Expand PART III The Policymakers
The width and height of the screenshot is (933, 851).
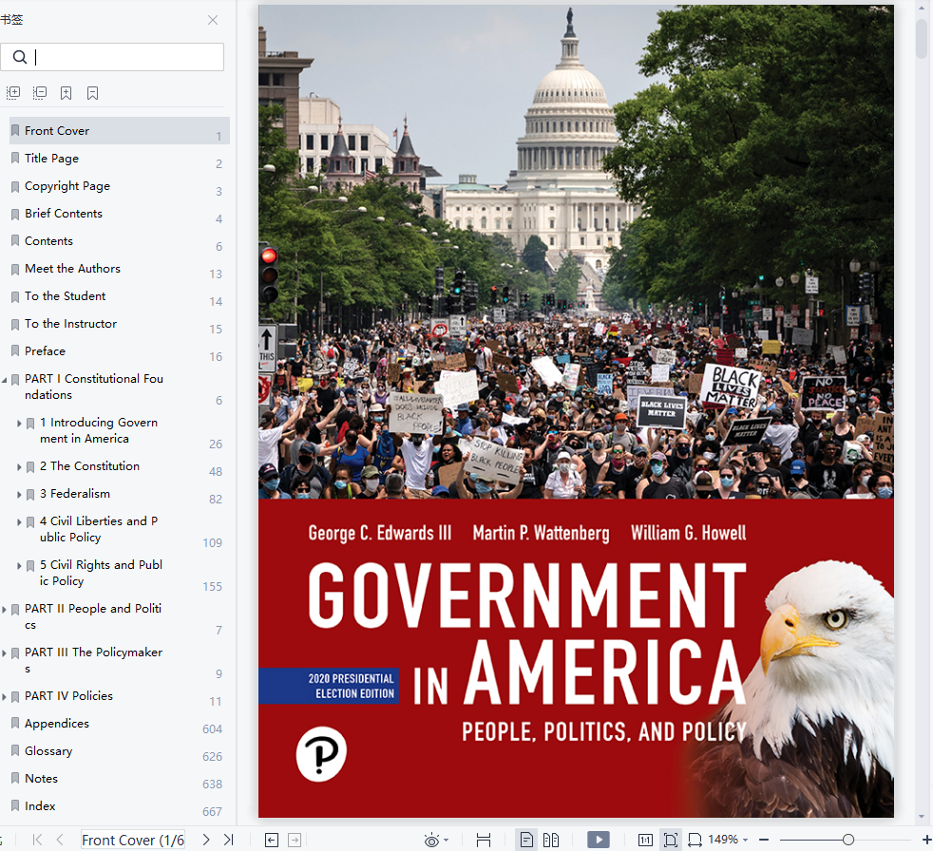pos(5,653)
